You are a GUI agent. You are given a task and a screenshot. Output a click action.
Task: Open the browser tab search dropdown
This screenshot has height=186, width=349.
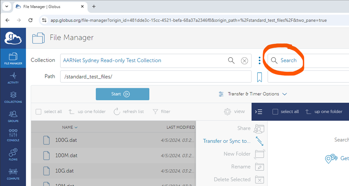pos(7,6)
